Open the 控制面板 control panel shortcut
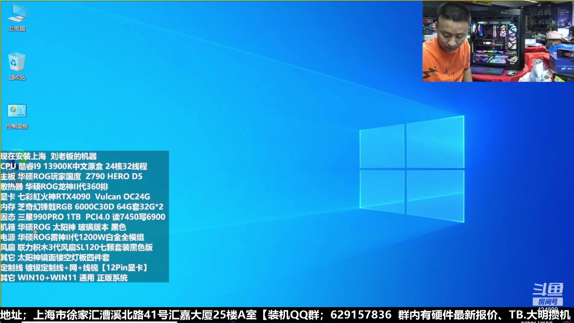 click(x=17, y=116)
